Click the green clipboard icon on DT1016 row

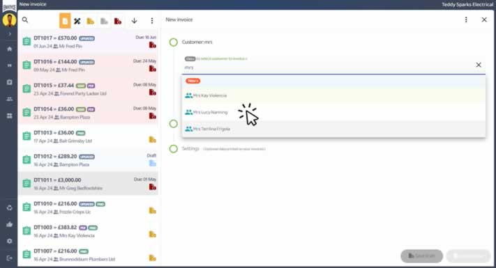(27, 65)
